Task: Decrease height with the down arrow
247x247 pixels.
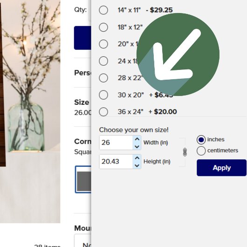Action: (x=137, y=165)
